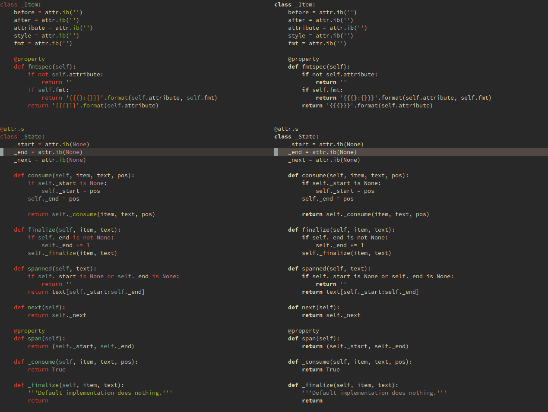The width and height of the screenshot is (548, 412).
Task: Click 'if self.fmt:' in the right pane
Action: click(x=322, y=90)
